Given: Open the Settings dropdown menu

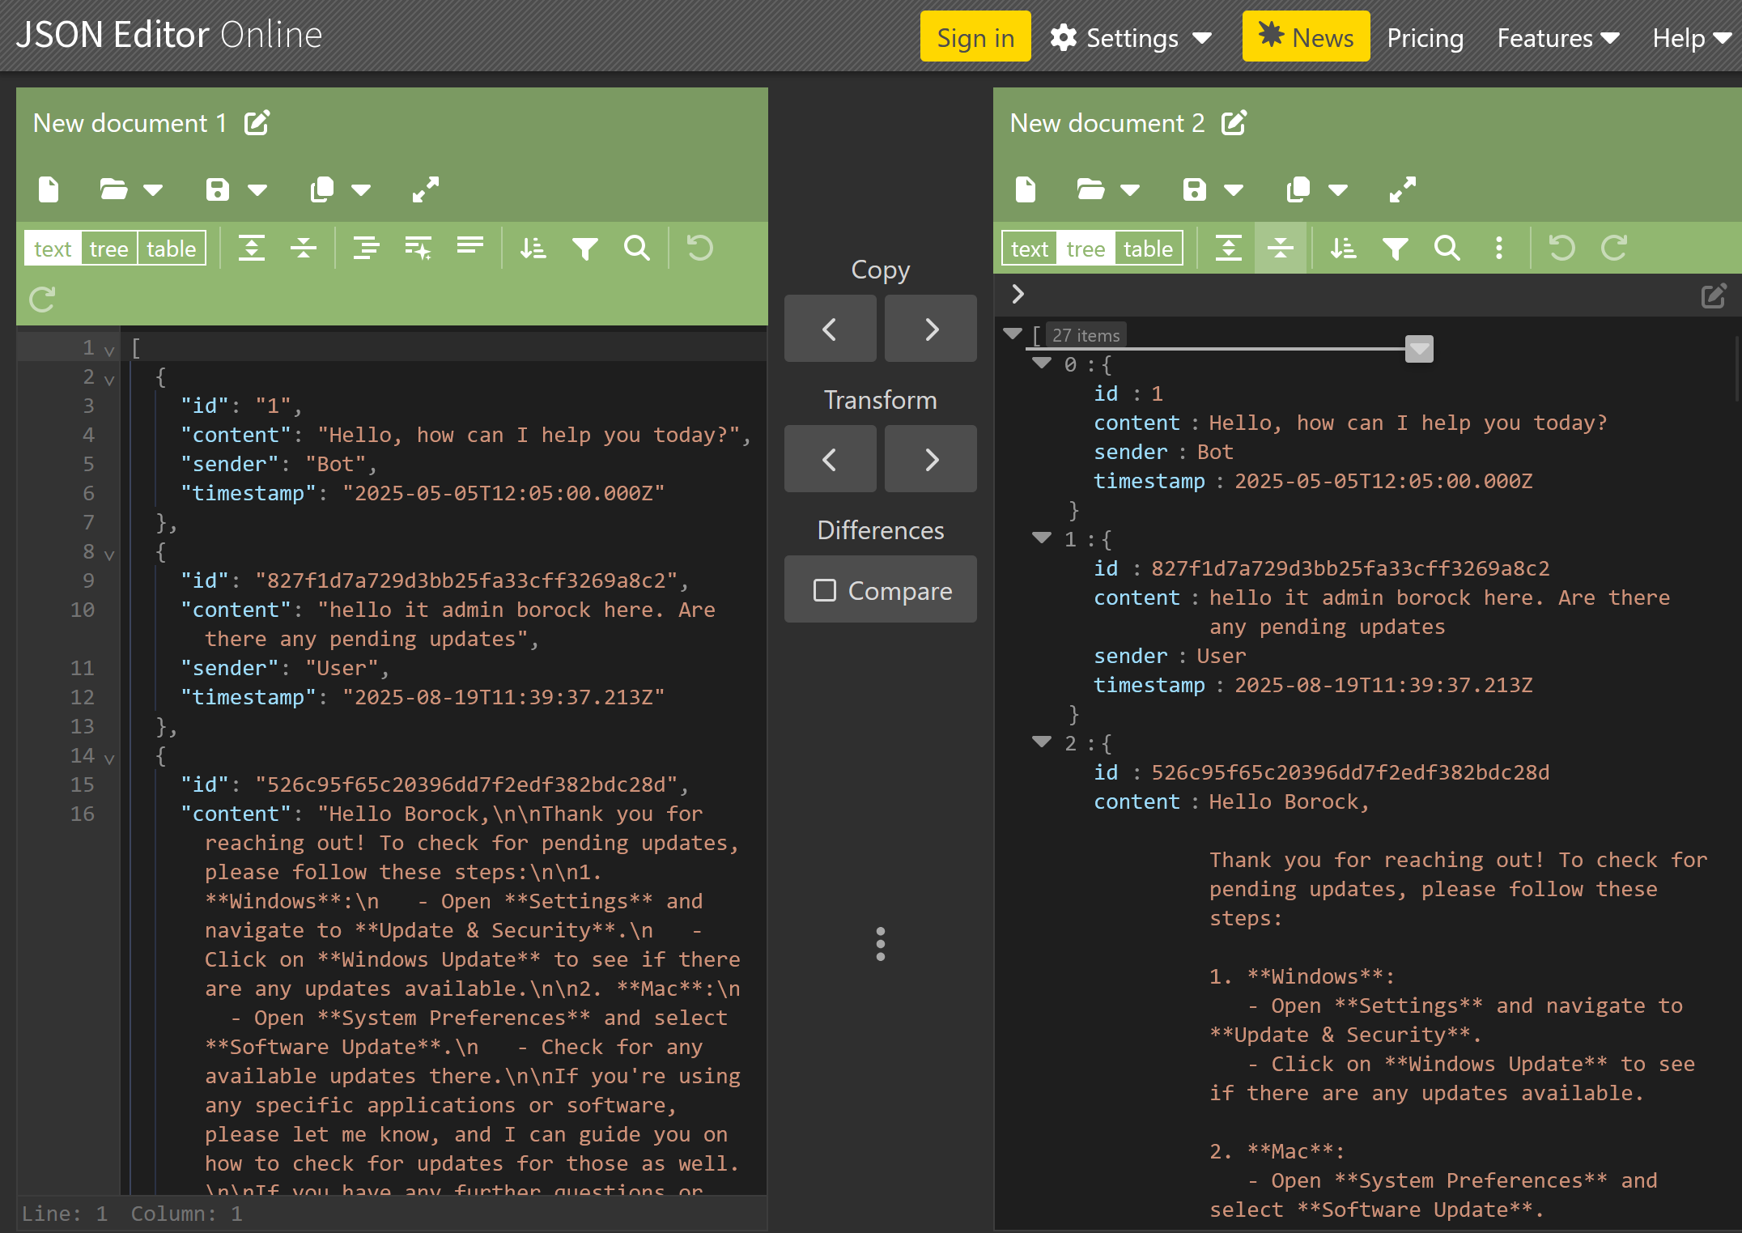Looking at the screenshot, I should 1132,37.
